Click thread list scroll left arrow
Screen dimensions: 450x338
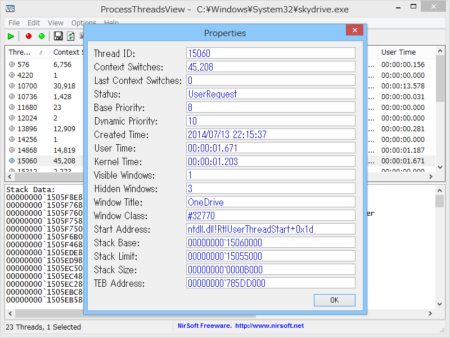coord(10,176)
